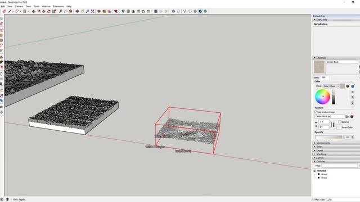This screenshot has width=360, height=202.
Task: Click the Opacity slider bar
Action: pos(328,137)
